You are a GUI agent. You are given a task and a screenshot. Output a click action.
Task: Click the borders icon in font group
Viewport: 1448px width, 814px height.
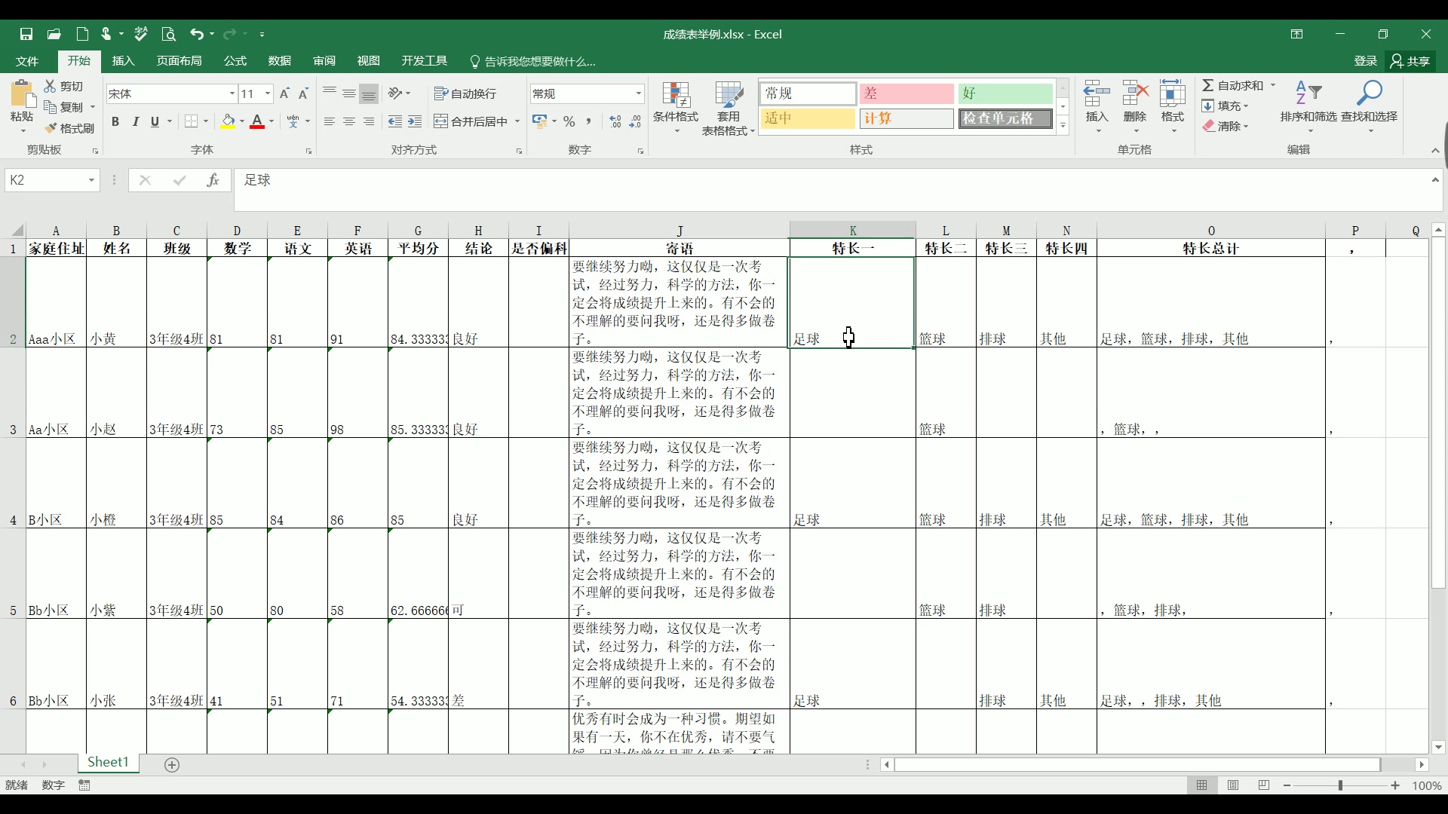192,121
